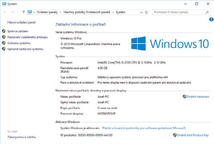Click shield icon beside Ochrana systému
The height and width of the screenshot is (144, 214).
tap(4, 43)
